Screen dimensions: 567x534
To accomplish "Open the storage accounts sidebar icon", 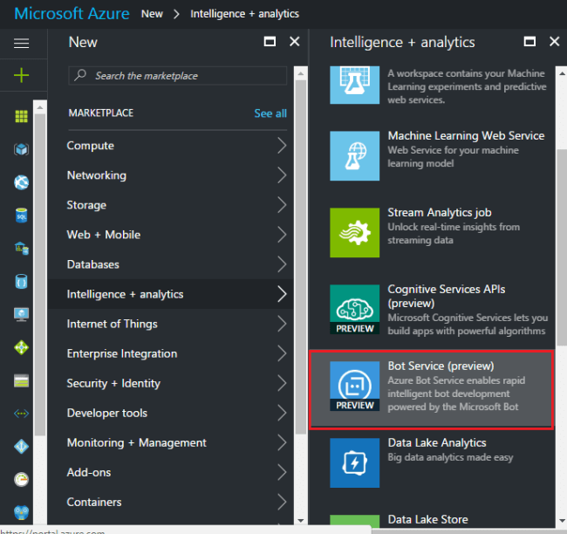I will pyautogui.click(x=21, y=381).
